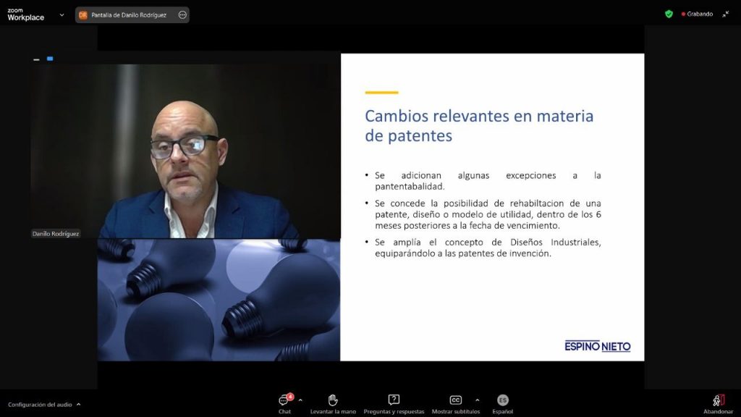
Task: Click Abandonar to leave the meeting
Action: [718, 401]
